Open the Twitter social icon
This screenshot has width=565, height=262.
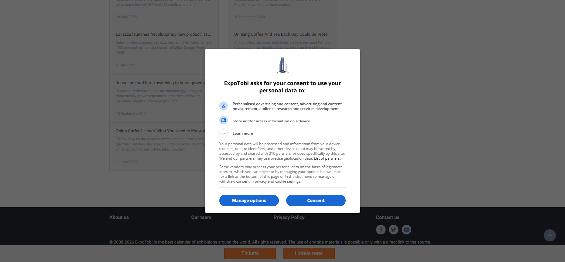point(394,230)
